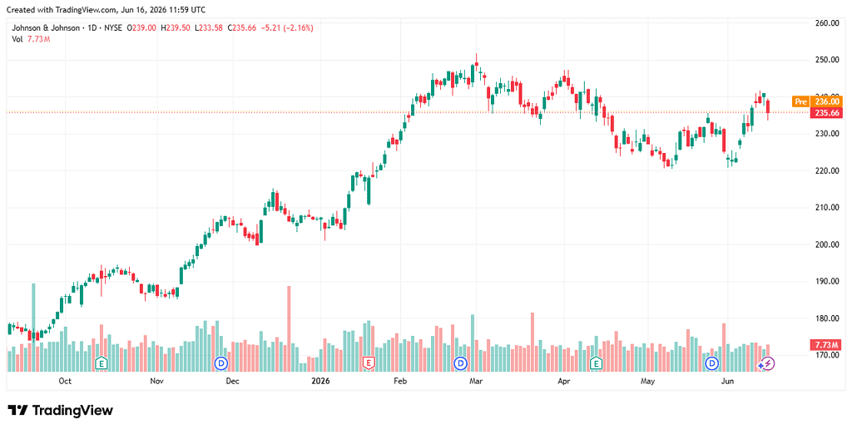The image size is (852, 429).
Task: Click the change value −5.21 (−2.16%)
Action: pyautogui.click(x=287, y=28)
